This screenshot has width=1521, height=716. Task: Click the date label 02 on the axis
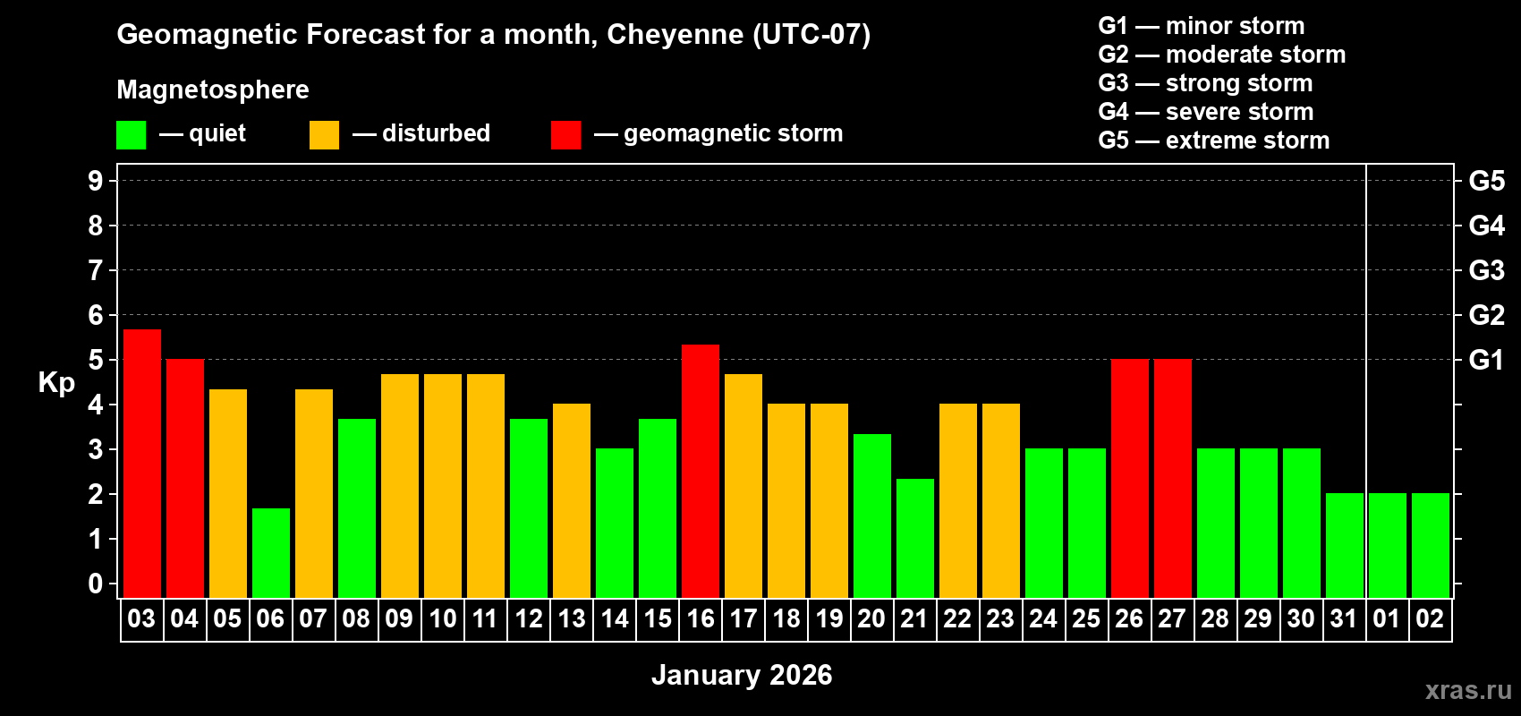click(1430, 618)
